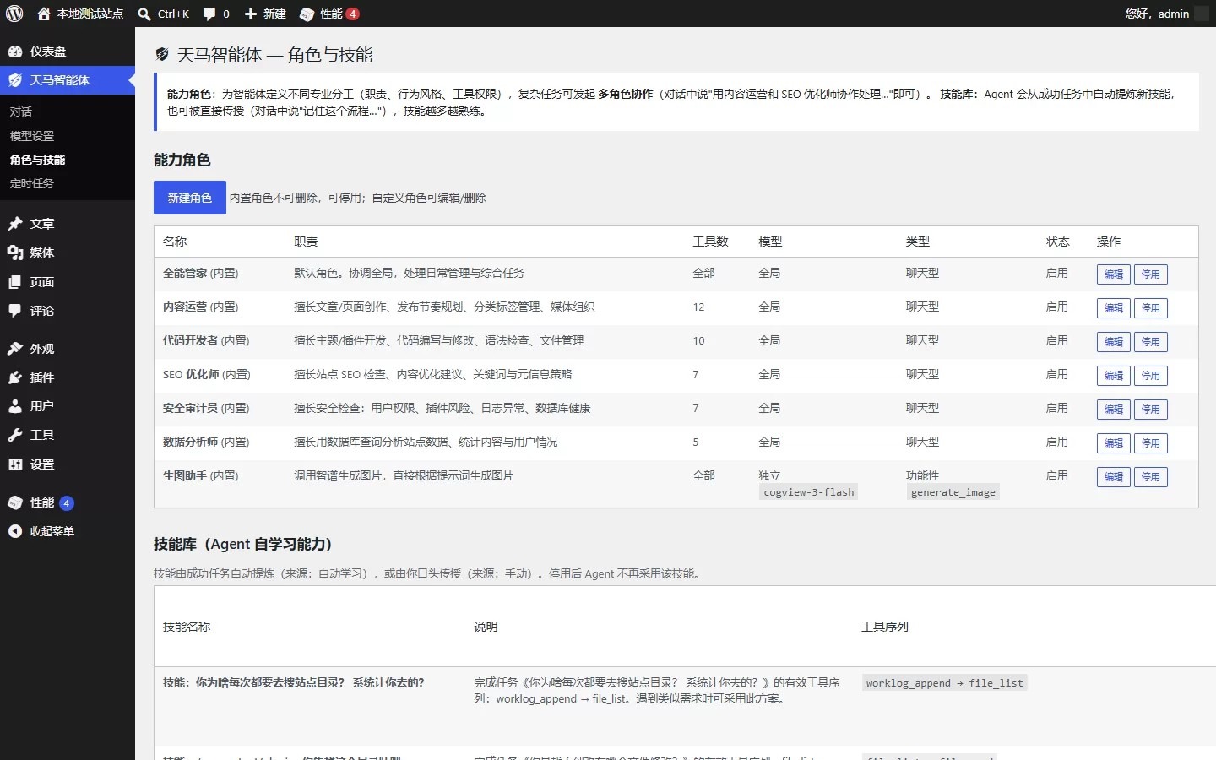Select the 角色与技能 submenu item
Screen dimensions: 1216x760
[x=38, y=160]
